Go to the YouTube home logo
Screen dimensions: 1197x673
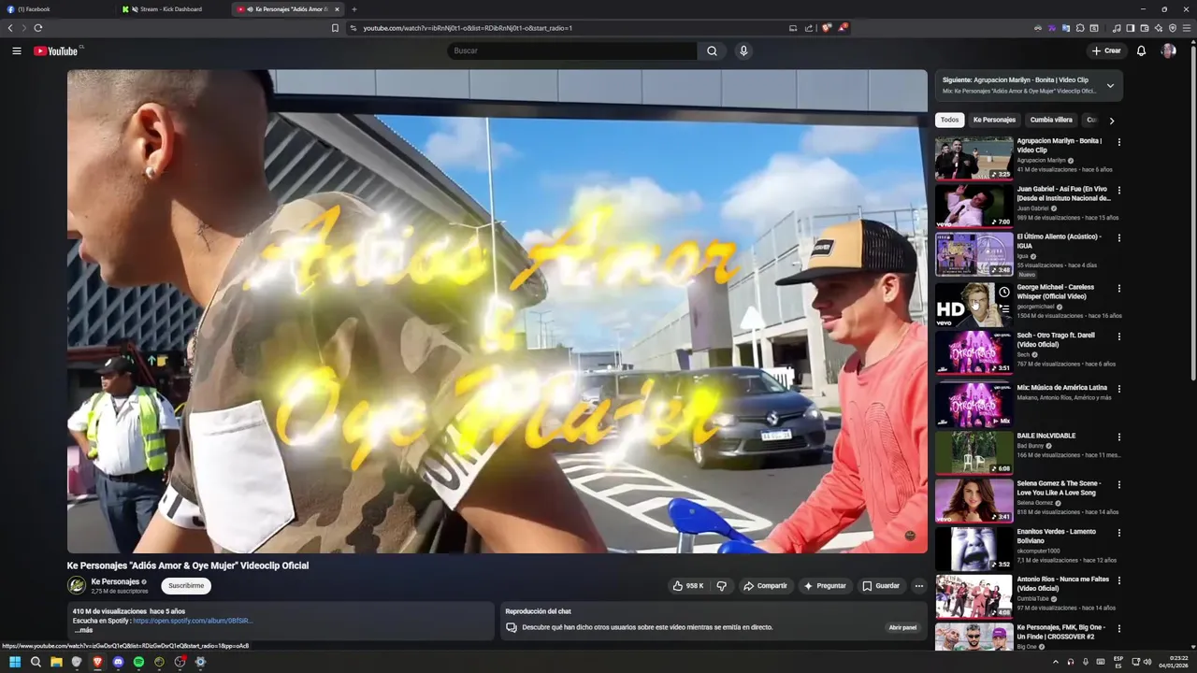56,50
